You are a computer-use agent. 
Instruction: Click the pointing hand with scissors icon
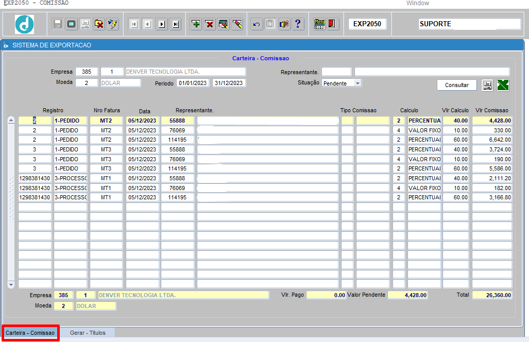tap(284, 24)
